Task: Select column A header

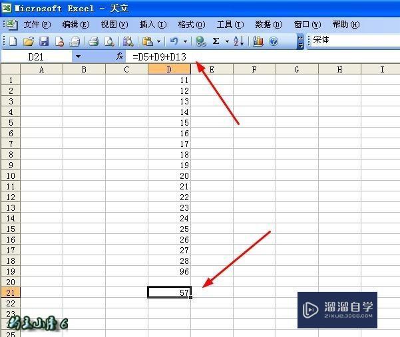Action: [41, 69]
